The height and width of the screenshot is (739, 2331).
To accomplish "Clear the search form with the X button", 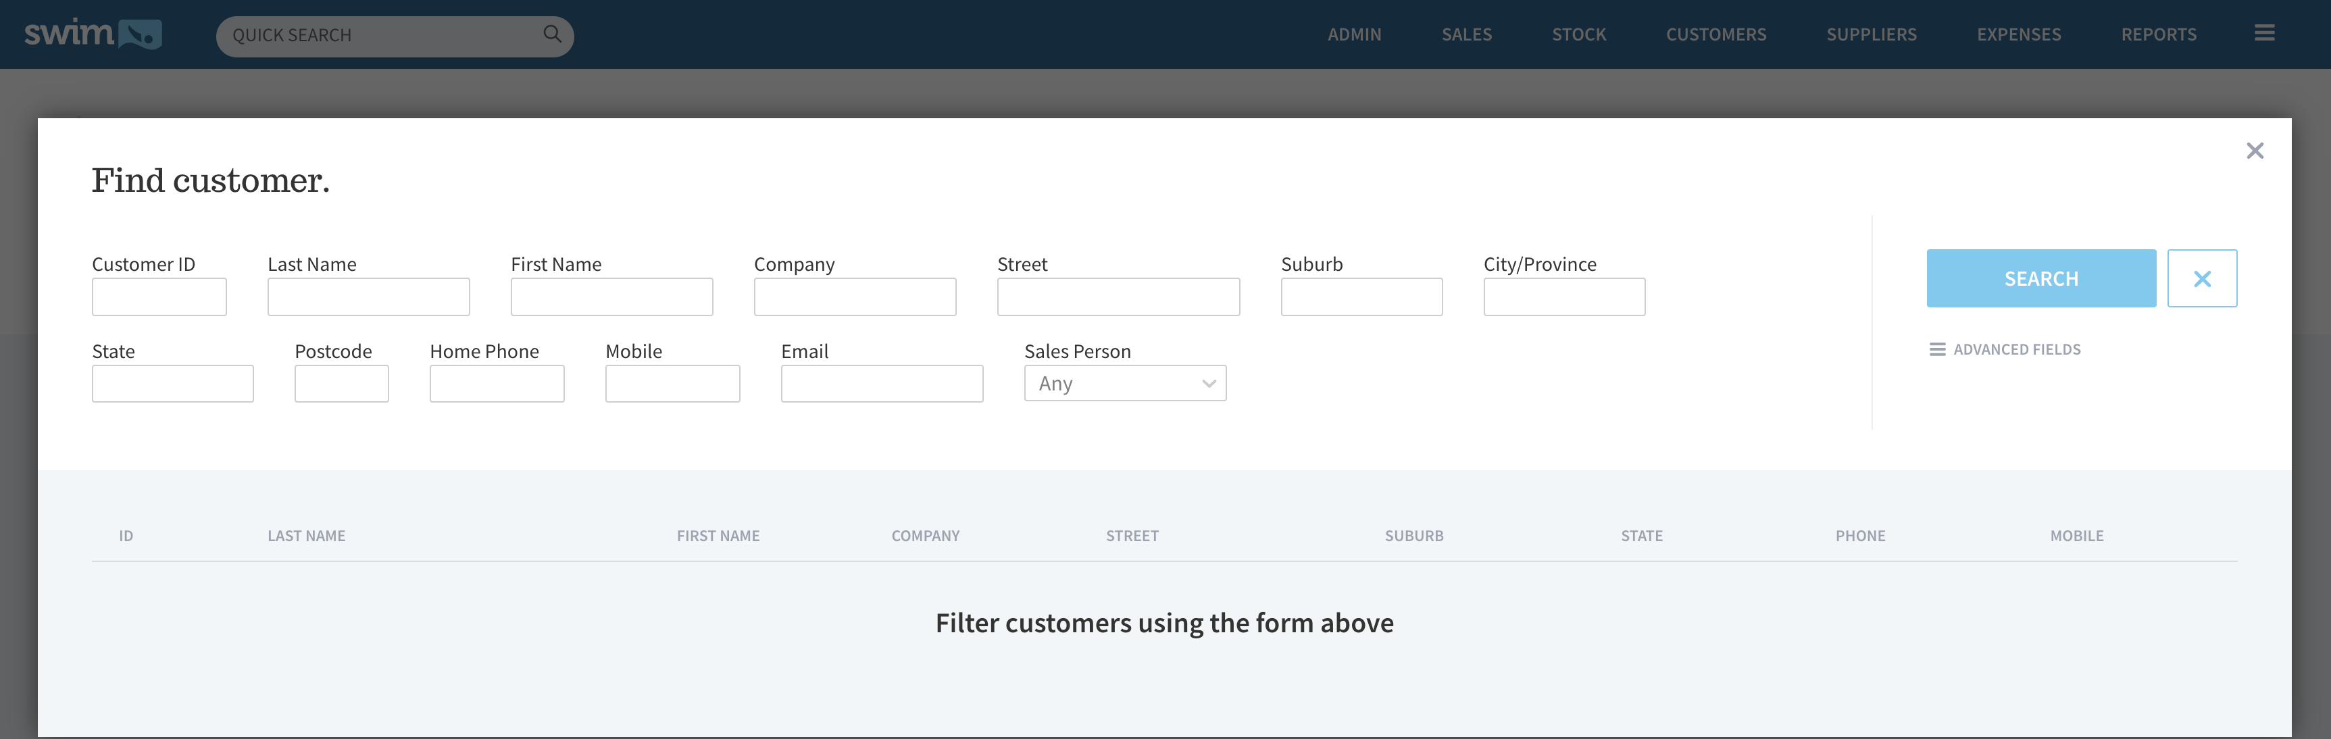I will coord(2201,278).
